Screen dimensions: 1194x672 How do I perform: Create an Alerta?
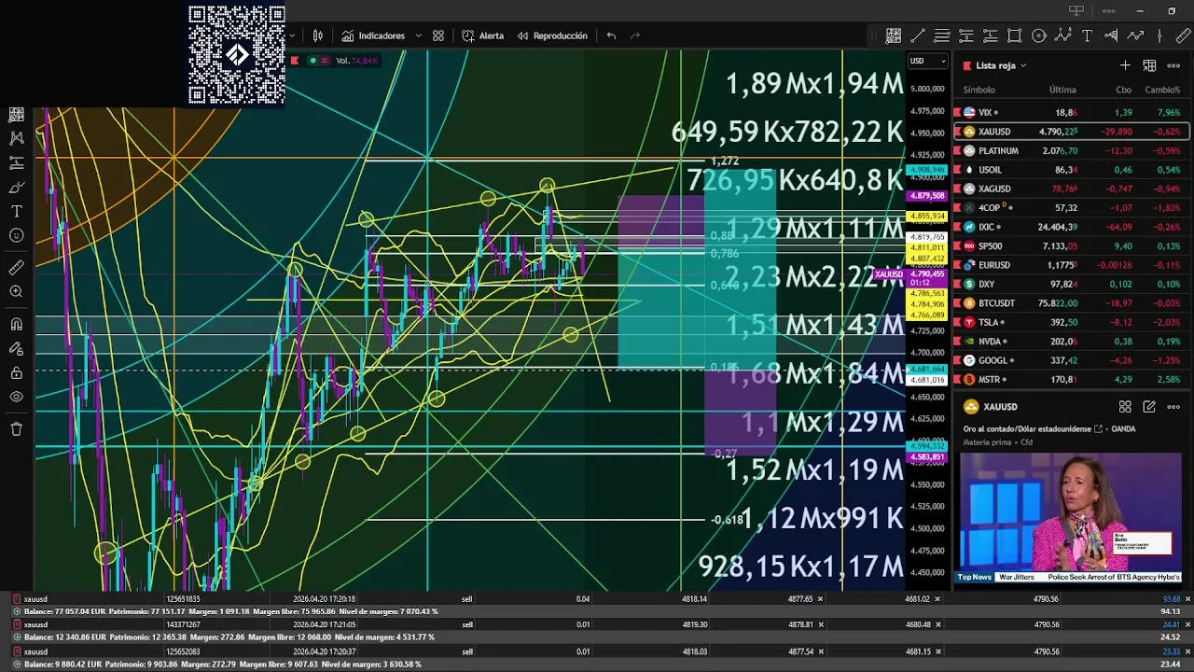(x=482, y=35)
